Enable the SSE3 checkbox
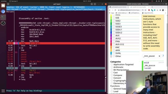Image resolution: width=168 pixels, height=94 pixels. click(114, 23)
